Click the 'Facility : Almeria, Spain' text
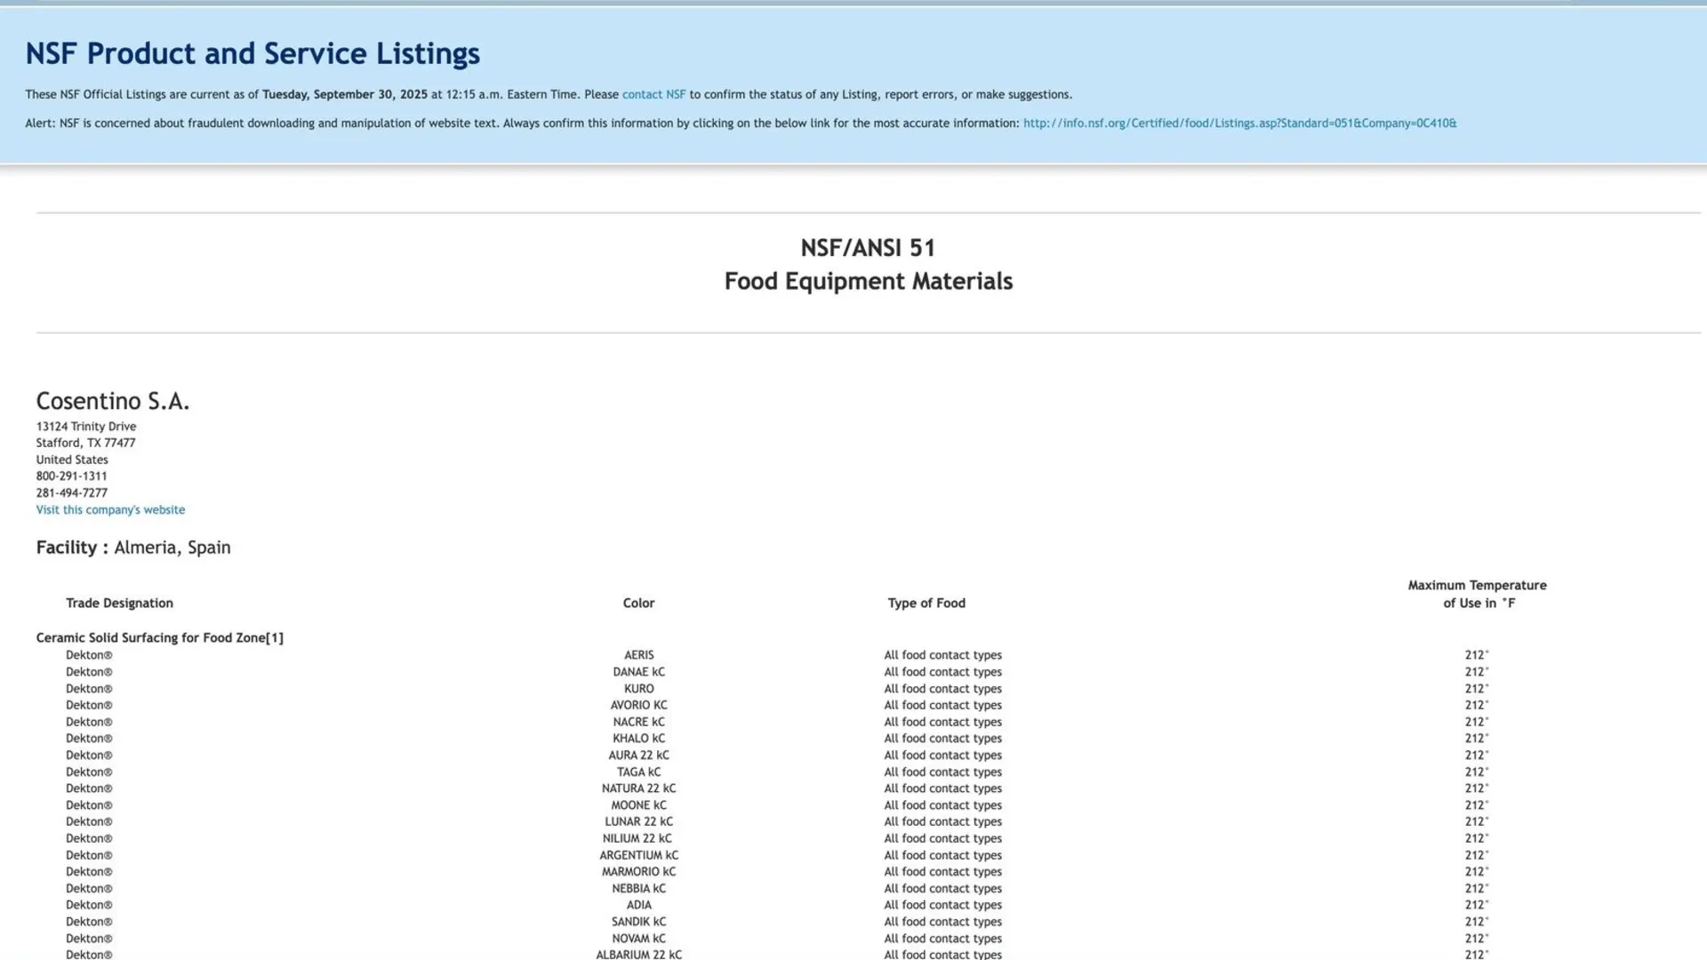The width and height of the screenshot is (1707, 960). click(133, 548)
